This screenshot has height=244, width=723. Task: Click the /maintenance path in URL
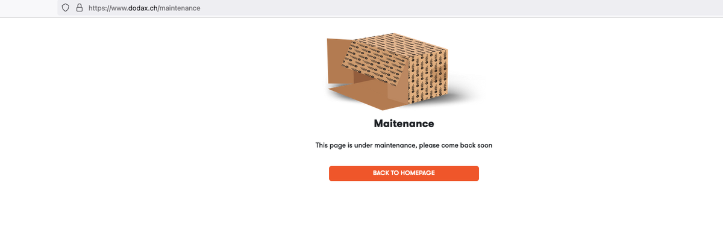coord(179,8)
